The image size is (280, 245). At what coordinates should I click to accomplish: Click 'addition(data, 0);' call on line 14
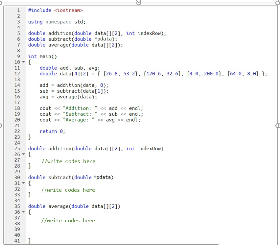pos(83,85)
